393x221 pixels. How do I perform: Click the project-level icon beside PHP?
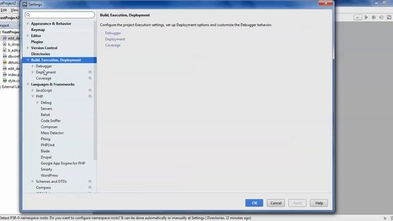[x=90, y=96]
